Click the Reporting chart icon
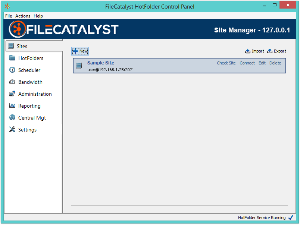The width and height of the screenshot is (300, 225). click(x=12, y=106)
